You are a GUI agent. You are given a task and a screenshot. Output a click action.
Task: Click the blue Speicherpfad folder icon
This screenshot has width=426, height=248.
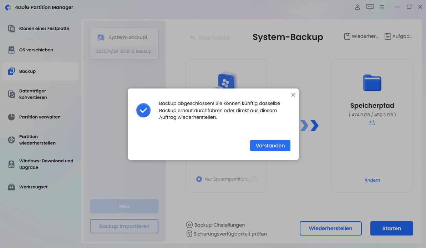click(x=372, y=83)
